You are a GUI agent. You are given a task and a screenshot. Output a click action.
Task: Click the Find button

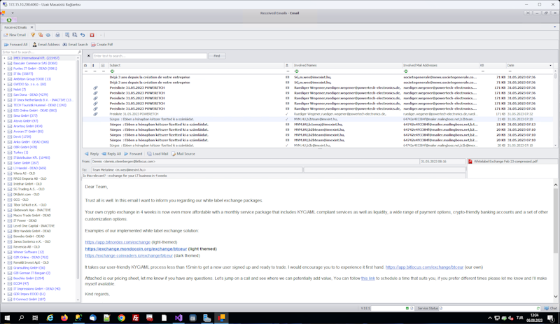point(217,56)
